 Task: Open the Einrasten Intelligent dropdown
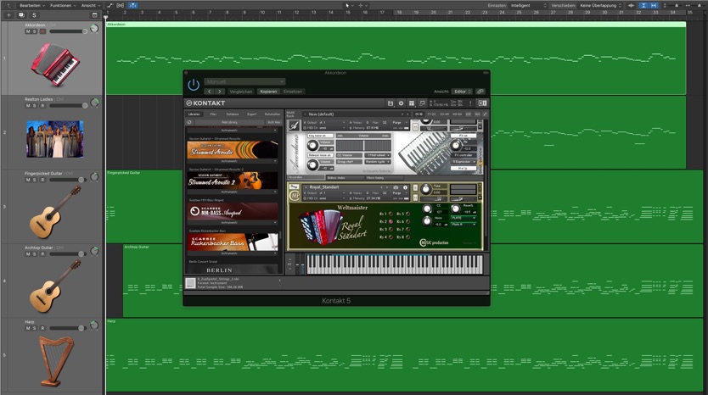[x=528, y=5]
